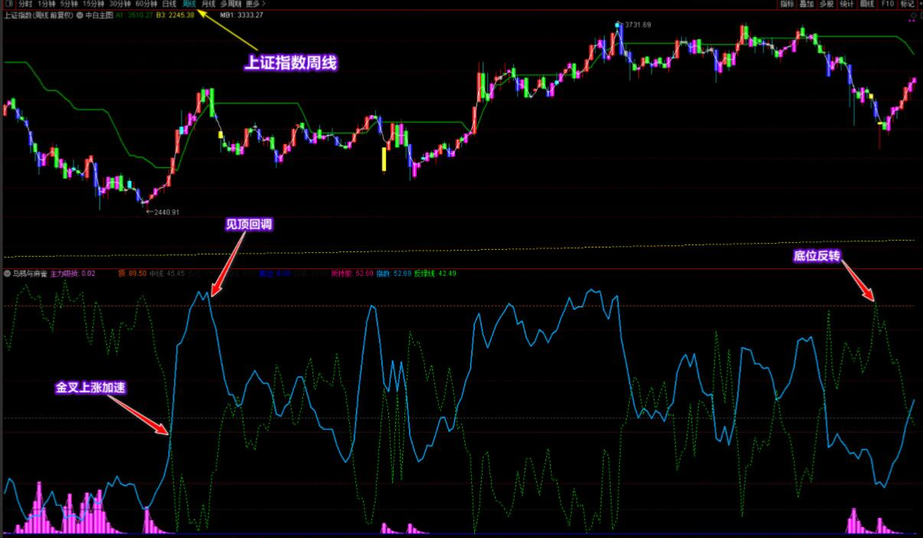Click the 指数: 52.69 value
Viewport: 923px width, 538px height.
click(394, 274)
